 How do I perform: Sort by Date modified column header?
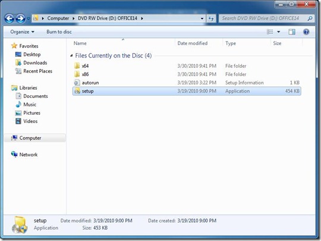click(193, 43)
